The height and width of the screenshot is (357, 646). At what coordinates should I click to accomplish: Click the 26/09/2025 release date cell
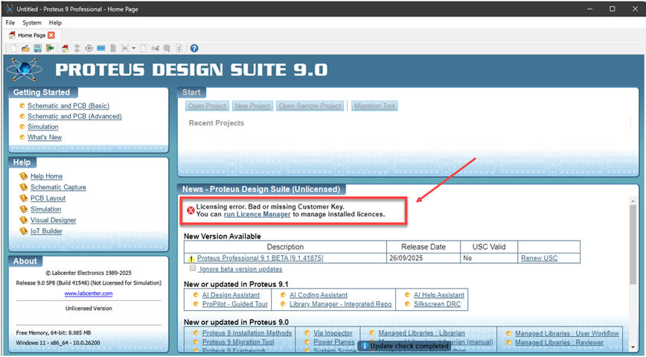point(423,258)
